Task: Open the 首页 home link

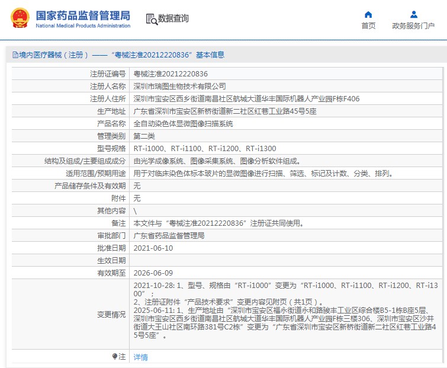Action: (368, 25)
